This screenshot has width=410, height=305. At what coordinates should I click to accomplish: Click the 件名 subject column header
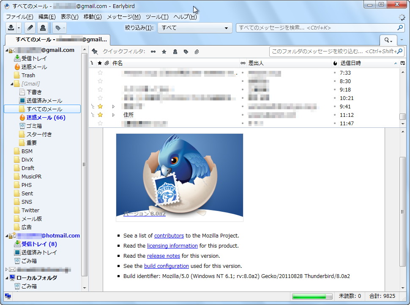tap(175, 63)
